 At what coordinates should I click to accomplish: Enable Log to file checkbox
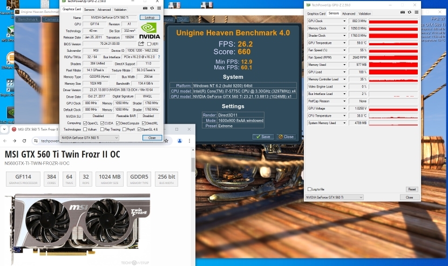[x=309, y=189]
